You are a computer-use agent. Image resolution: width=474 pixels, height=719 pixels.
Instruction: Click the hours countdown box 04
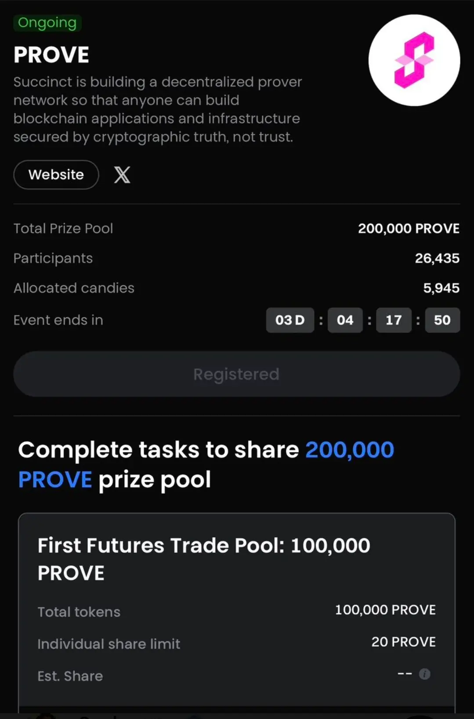[345, 320]
